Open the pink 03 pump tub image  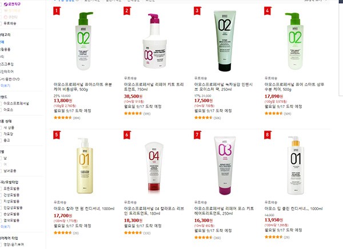click(x=155, y=41)
